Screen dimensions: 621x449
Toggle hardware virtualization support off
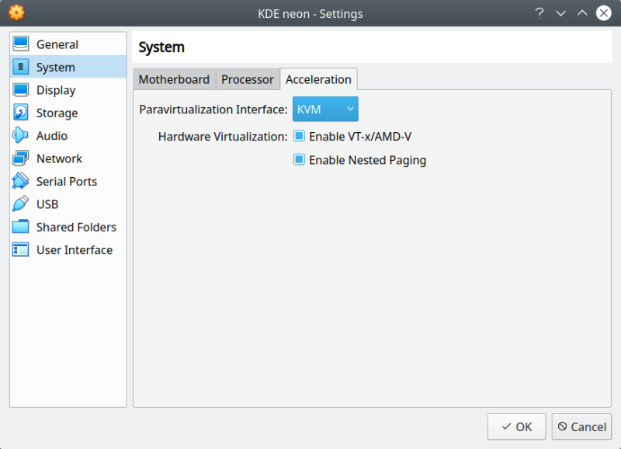click(x=299, y=136)
